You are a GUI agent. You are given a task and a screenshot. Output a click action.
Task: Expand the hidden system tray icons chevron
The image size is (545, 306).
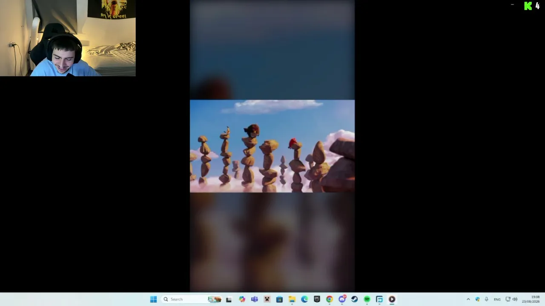468,299
